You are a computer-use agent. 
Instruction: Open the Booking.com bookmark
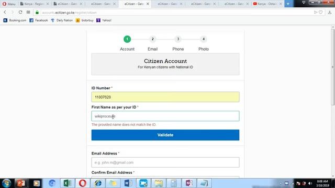(x=15, y=20)
